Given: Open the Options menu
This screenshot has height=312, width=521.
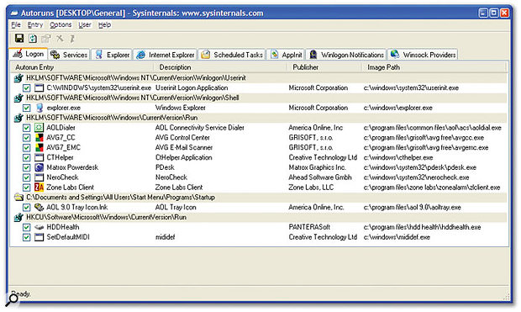Looking at the screenshot, I should pyautogui.click(x=61, y=24).
